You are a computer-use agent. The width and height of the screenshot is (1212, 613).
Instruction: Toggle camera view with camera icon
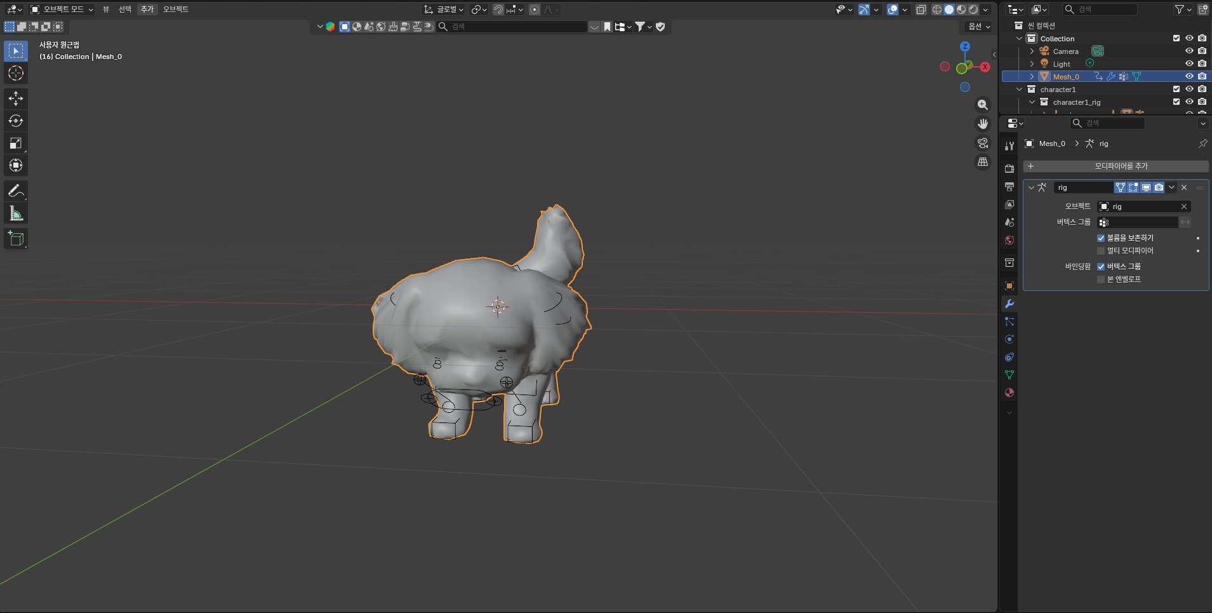pos(983,143)
